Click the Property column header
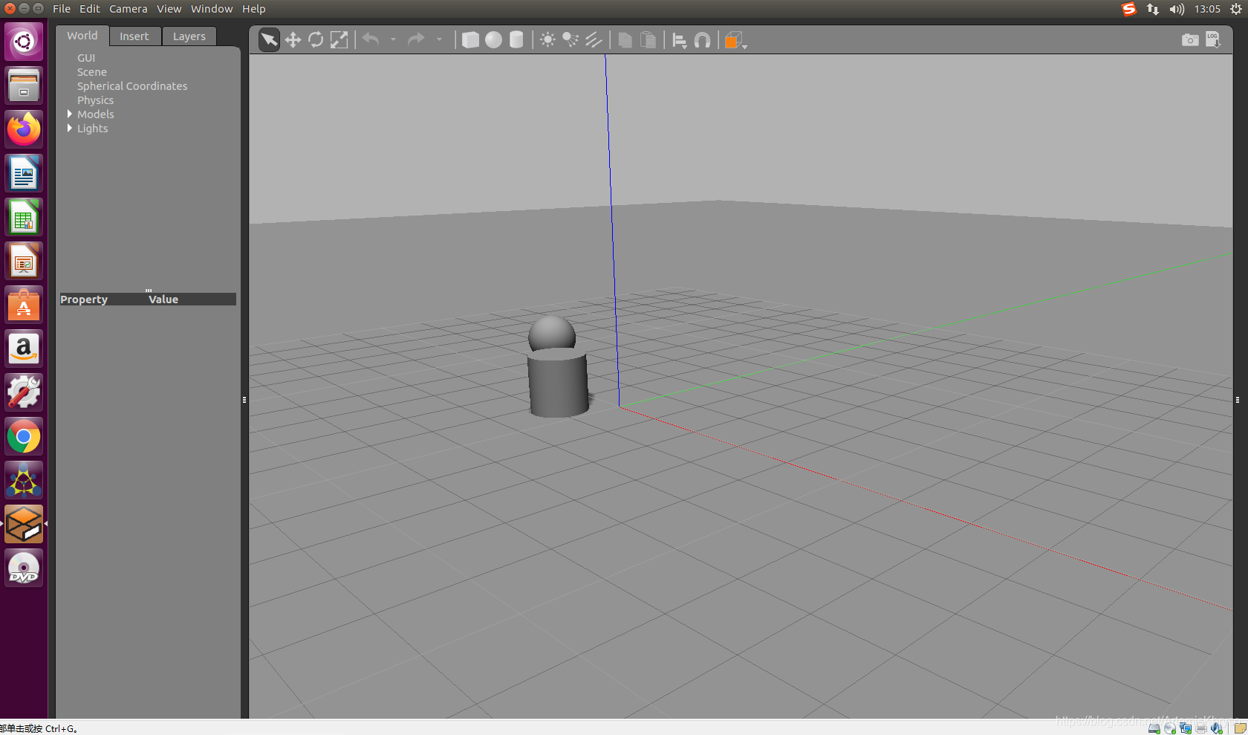Viewport: 1248px width, 735px height. 84,299
